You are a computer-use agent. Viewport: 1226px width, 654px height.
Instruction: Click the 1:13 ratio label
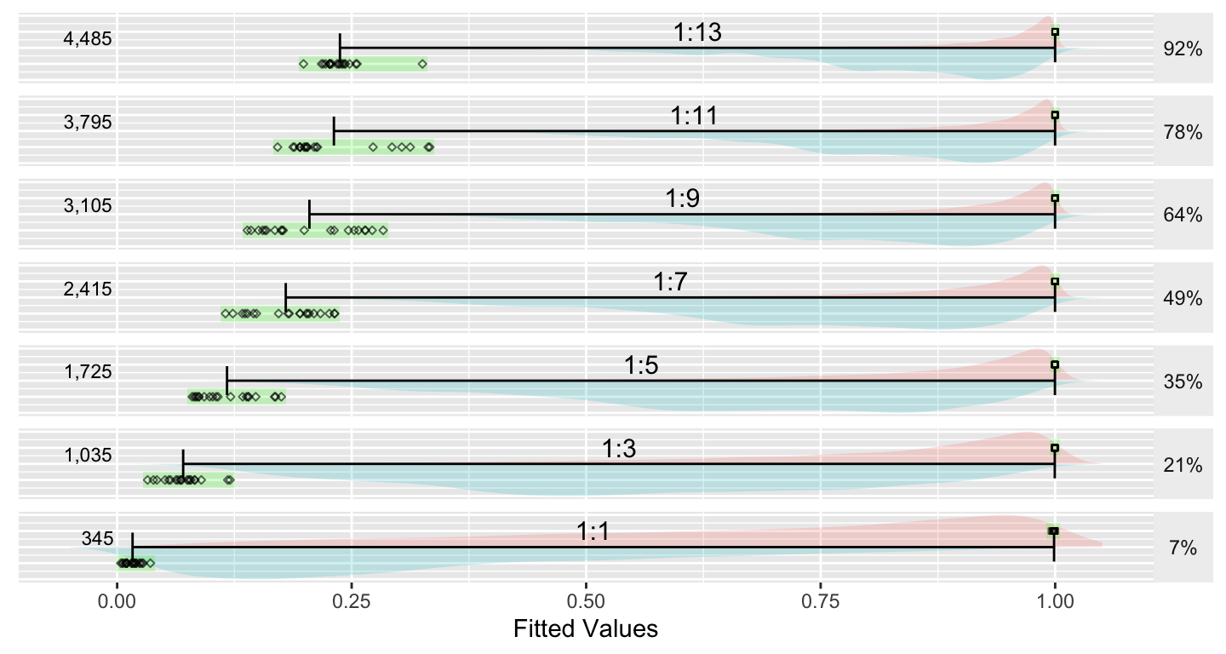[x=697, y=32]
